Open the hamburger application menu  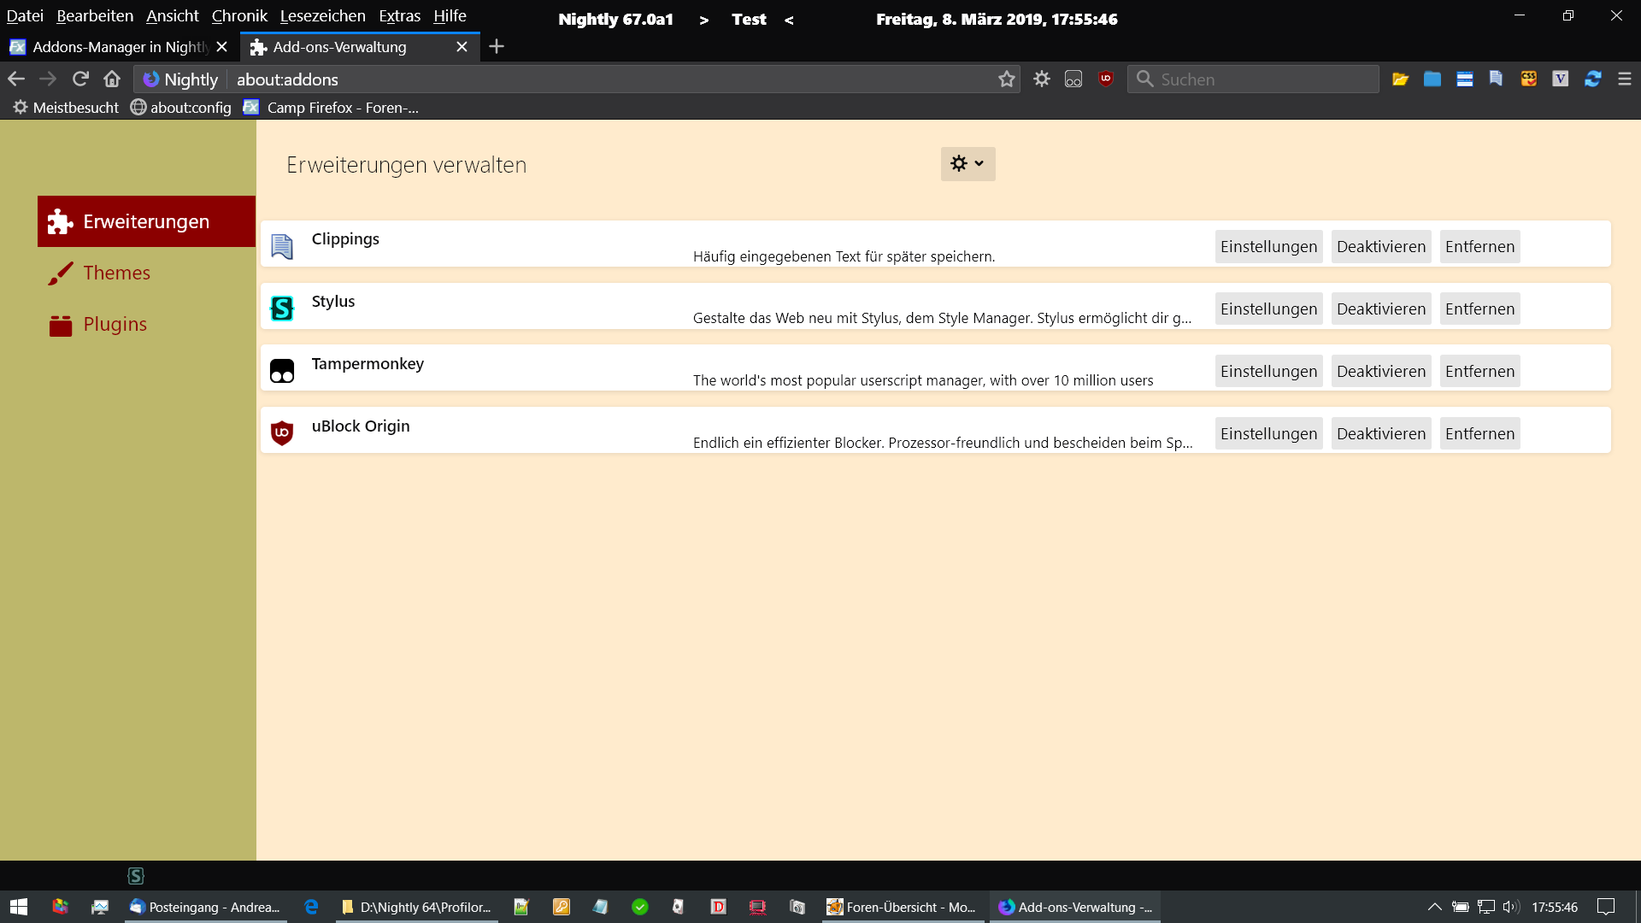1625,79
